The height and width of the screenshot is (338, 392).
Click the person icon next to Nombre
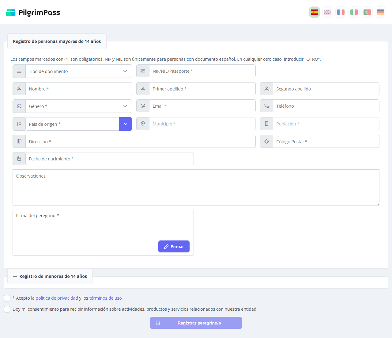[19, 89]
